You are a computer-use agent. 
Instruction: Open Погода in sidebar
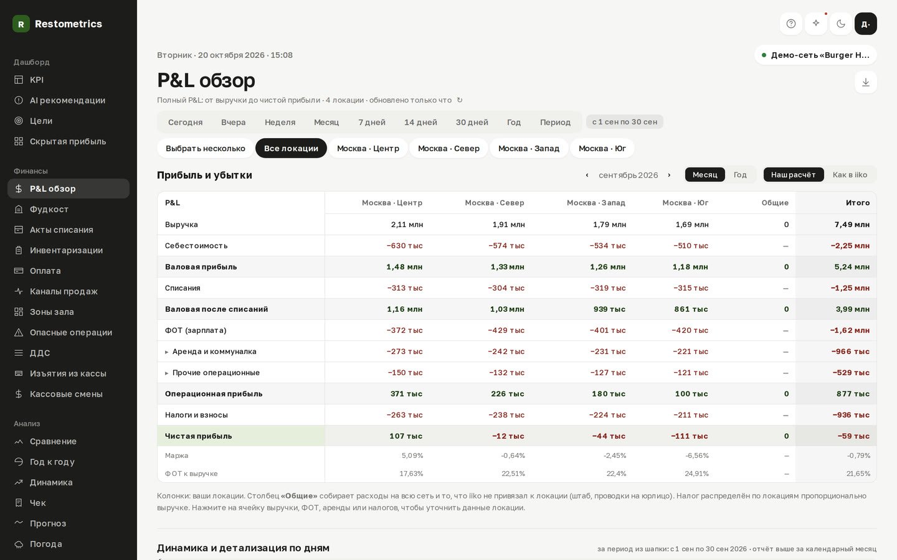point(69,544)
